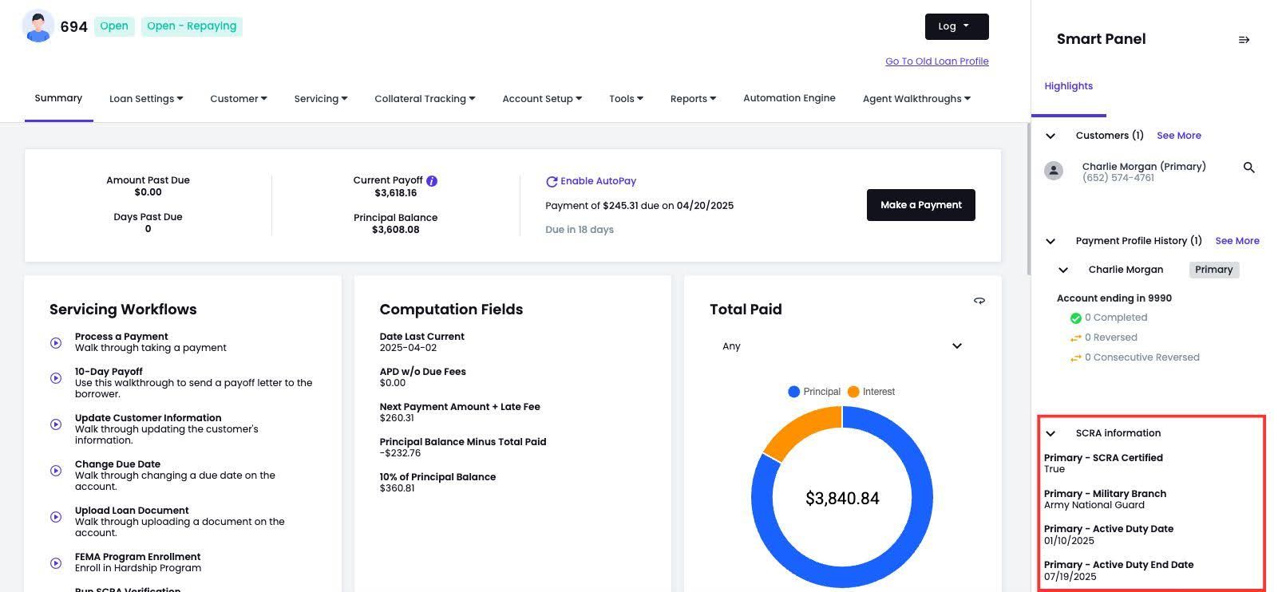Click play icon for Process a Payment
The height and width of the screenshot is (592, 1274).
click(x=56, y=343)
